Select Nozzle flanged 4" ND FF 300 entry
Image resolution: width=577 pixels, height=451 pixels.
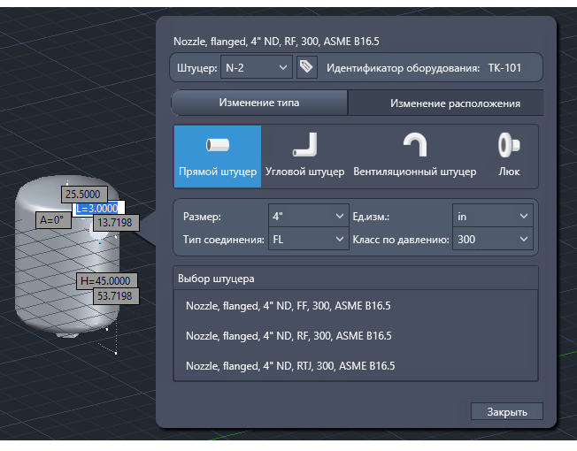[356, 306]
